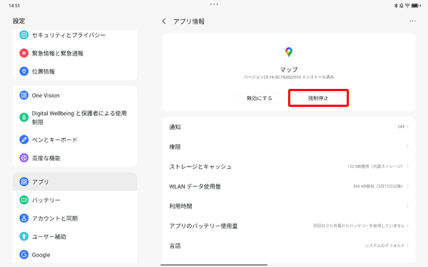Open the three-dot overflow menu of アプリ情報
The width and height of the screenshot is (428, 267).
412,21
